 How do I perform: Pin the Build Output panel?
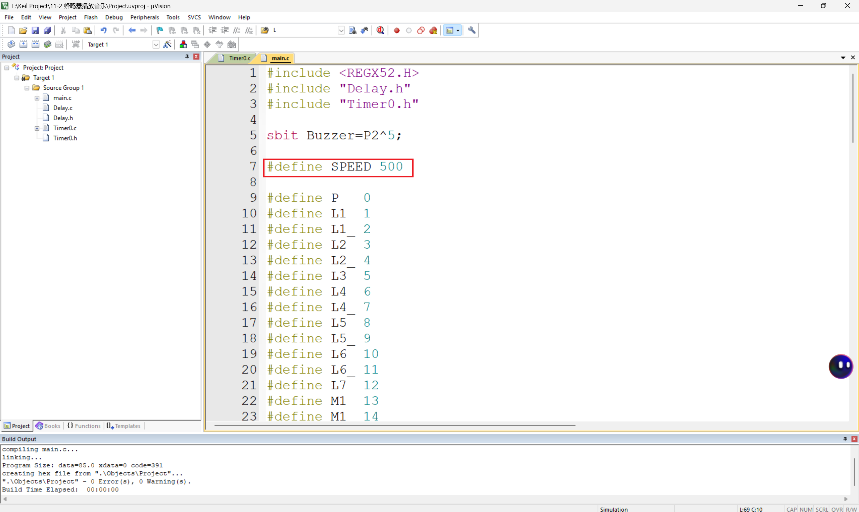(x=845, y=439)
